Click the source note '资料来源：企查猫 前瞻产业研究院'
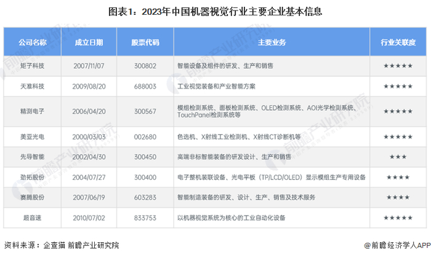Image resolution: width=431 pixels, height=257 pixels. click(62, 245)
